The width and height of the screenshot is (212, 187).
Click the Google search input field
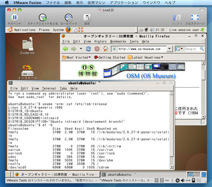tap(192, 49)
